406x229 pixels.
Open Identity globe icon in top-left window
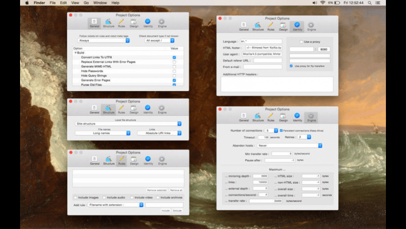point(148,23)
